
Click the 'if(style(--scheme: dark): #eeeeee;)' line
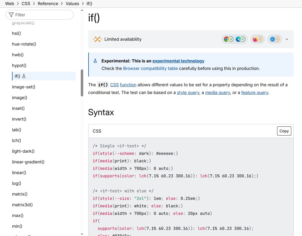135,153
